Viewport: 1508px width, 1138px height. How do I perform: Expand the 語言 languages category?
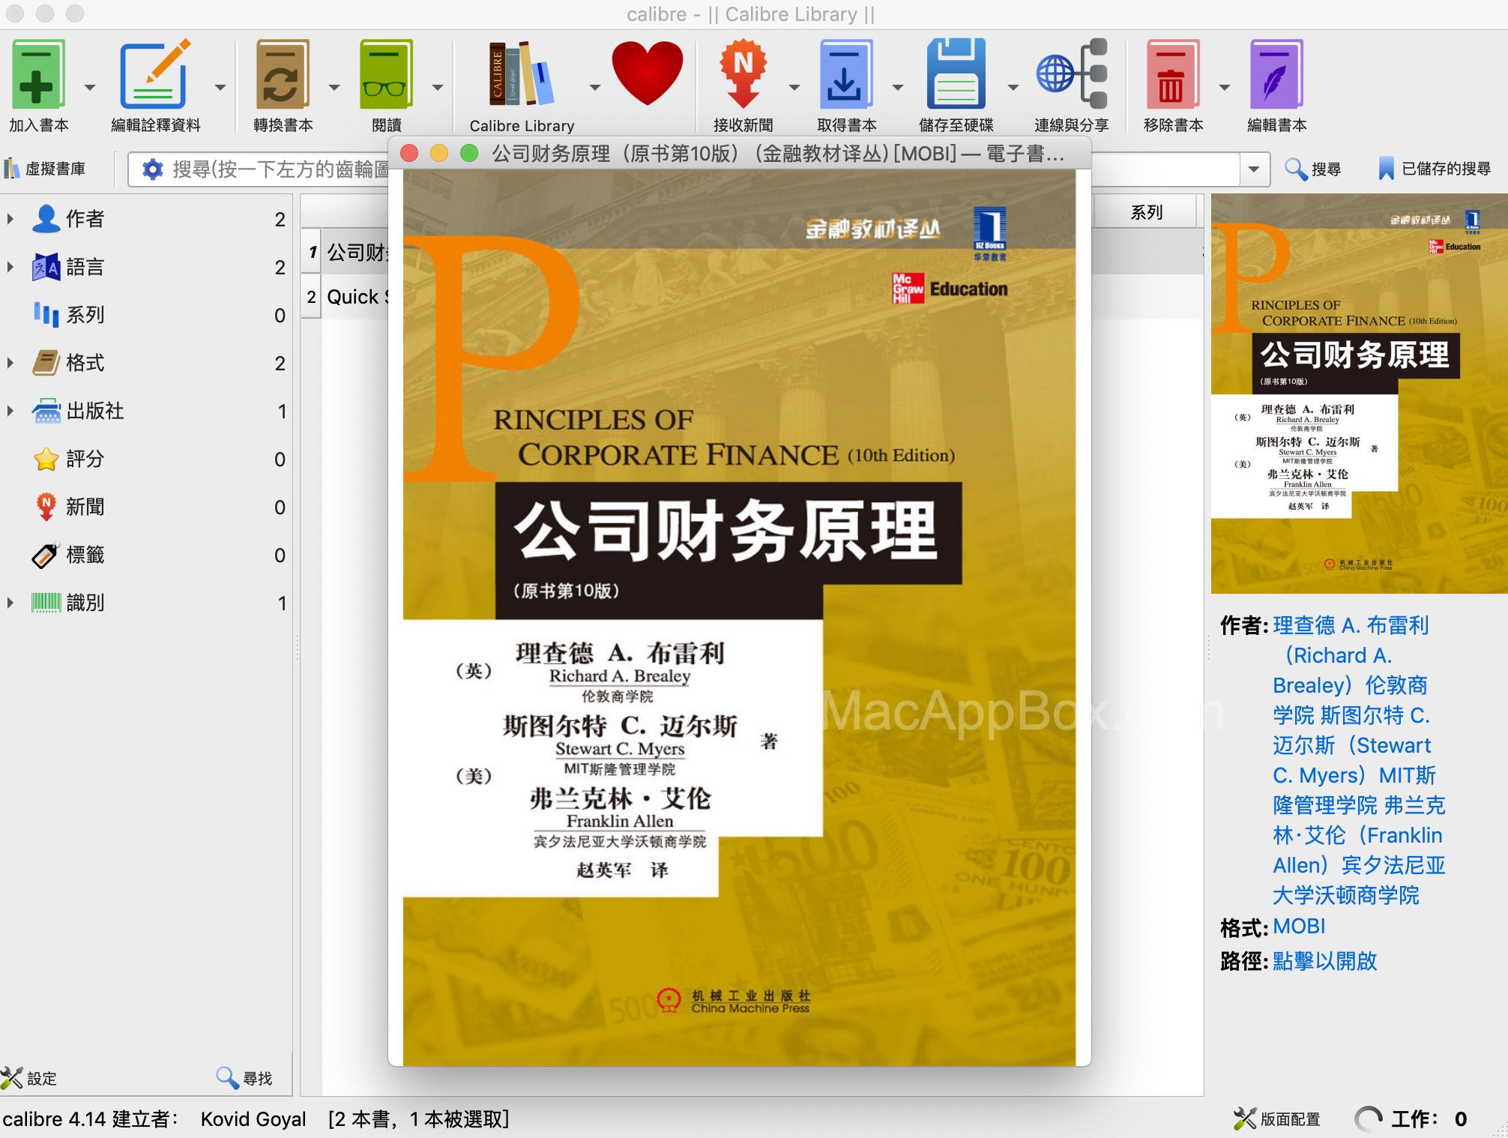point(10,267)
